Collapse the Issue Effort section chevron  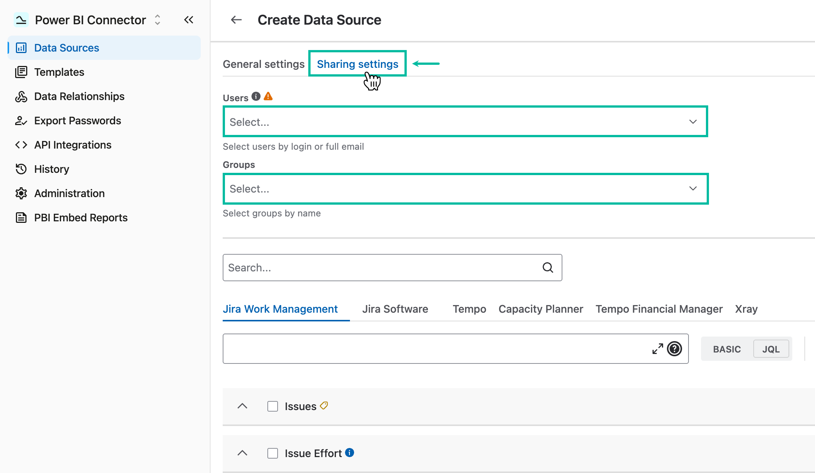242,453
